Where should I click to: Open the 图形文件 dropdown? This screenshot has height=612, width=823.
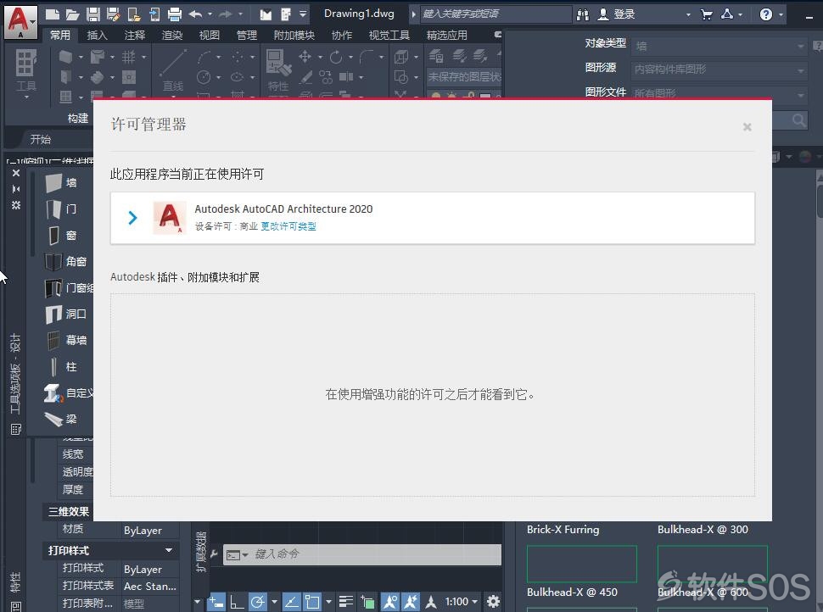coord(719,93)
